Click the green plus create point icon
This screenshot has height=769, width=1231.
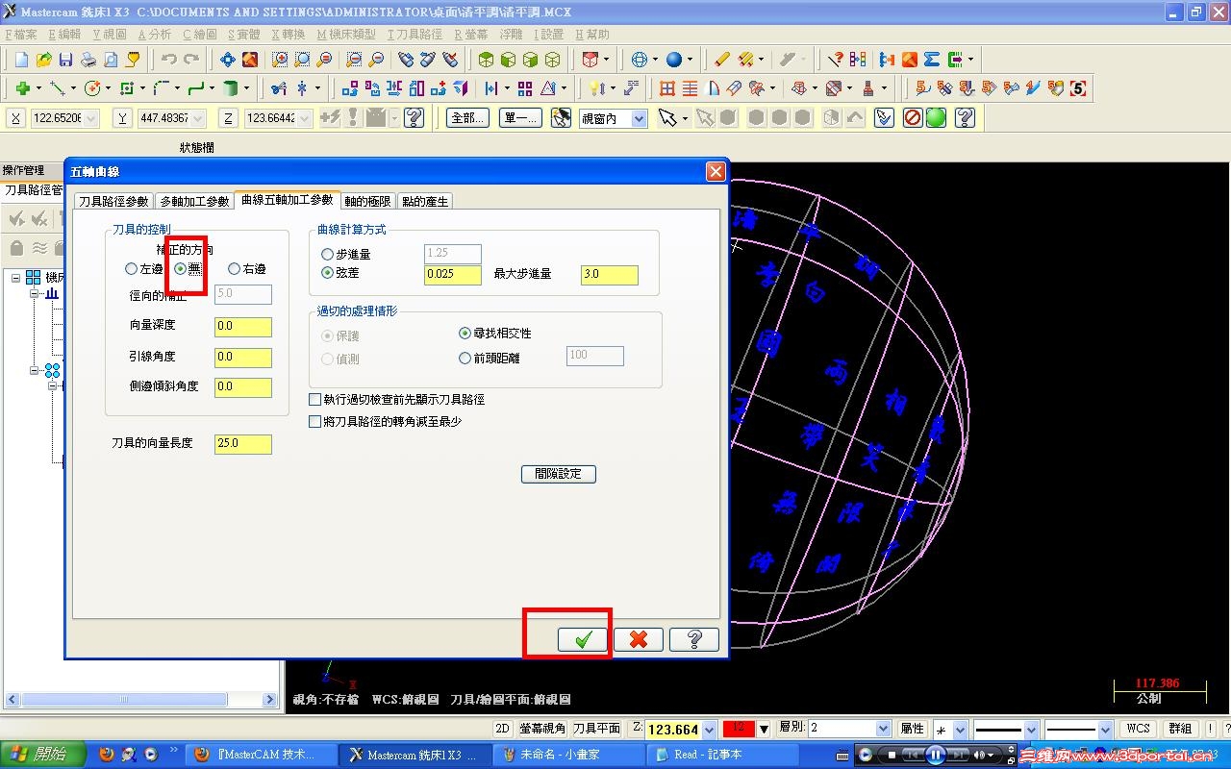coord(22,88)
